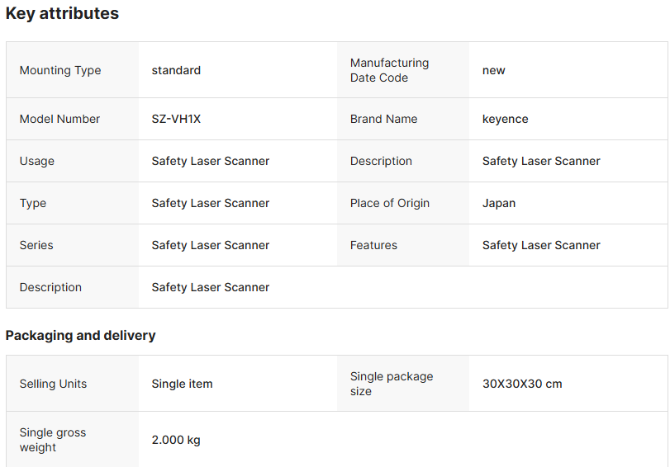Image resolution: width=670 pixels, height=467 pixels.
Task: Select the Usage label cell
Action: tap(37, 161)
